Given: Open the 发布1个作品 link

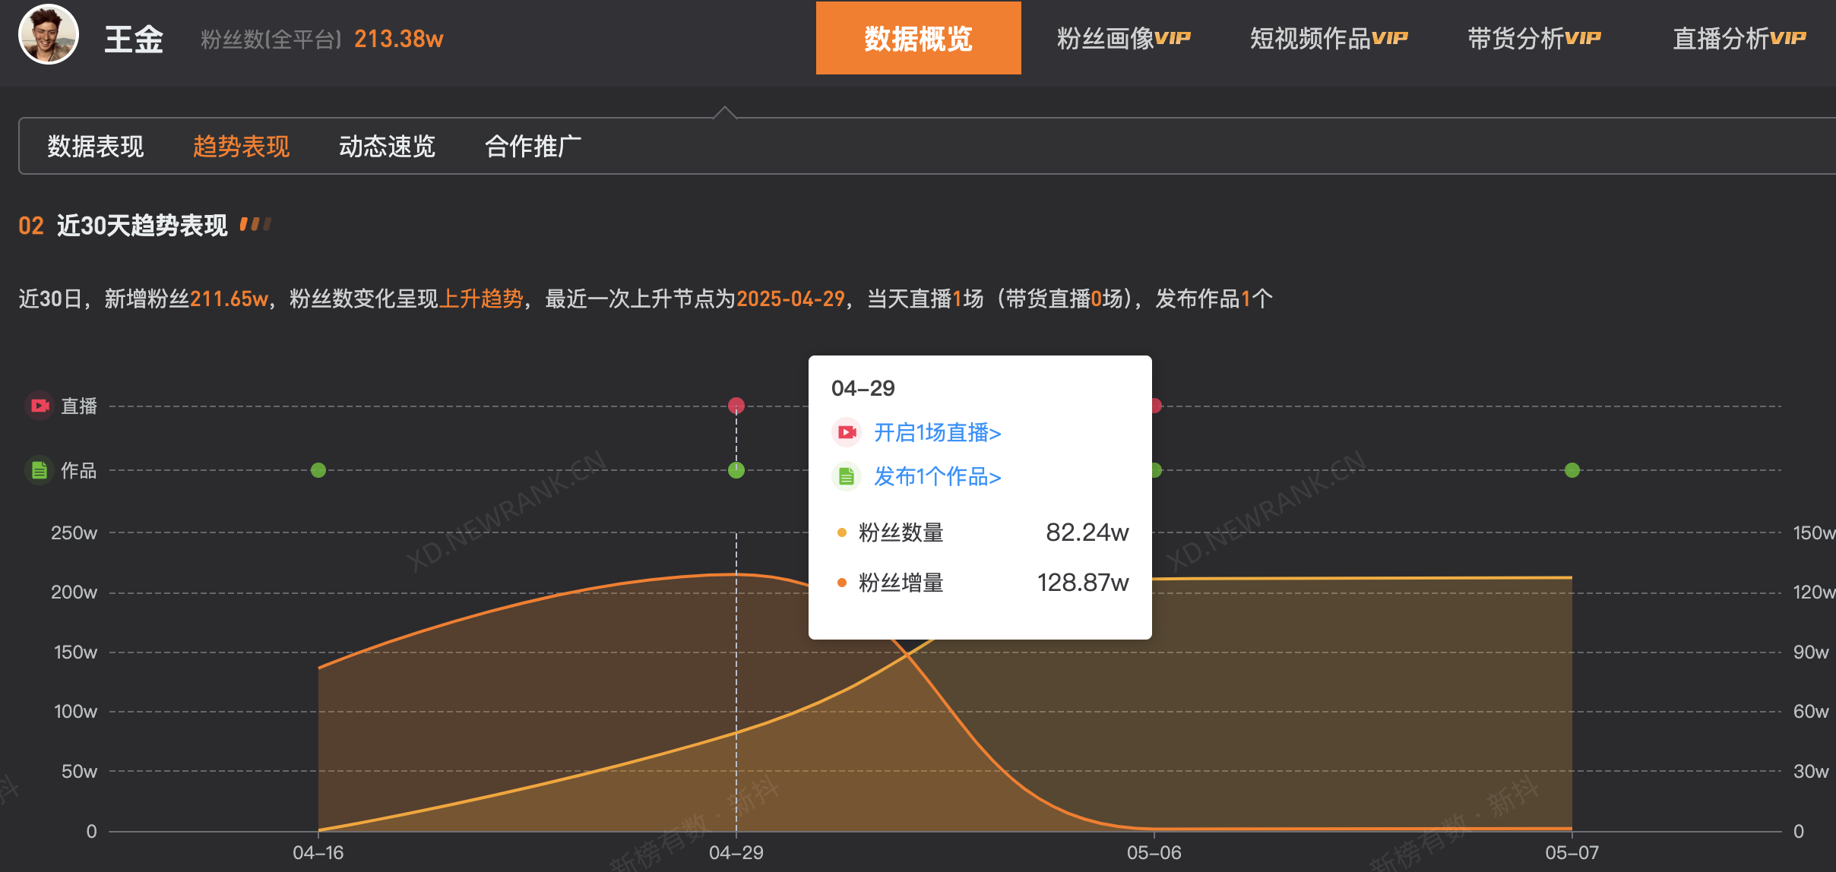Looking at the screenshot, I should [937, 476].
